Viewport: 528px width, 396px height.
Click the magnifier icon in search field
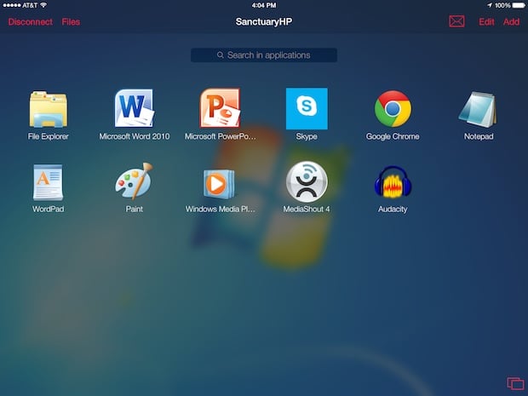221,55
